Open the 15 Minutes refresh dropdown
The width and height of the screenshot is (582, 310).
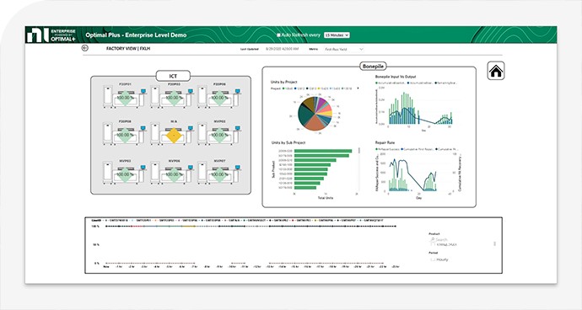(x=337, y=35)
